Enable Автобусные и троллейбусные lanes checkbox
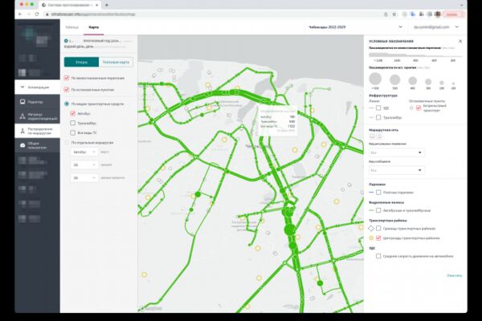This screenshot has height=321, width=482. (378, 210)
